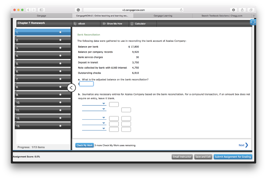Open the eBook resource
This screenshot has width=267, height=179.
[x=86, y=24]
